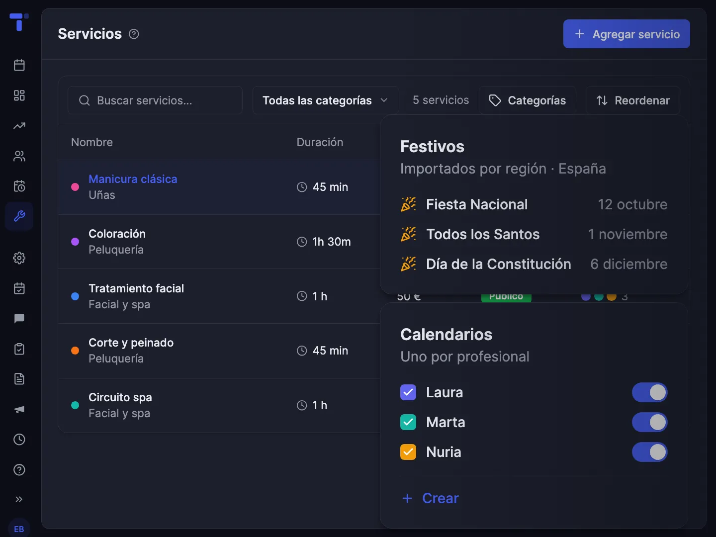Open the clipboard-check tasks icon
716x537 pixels.
[x=19, y=349]
